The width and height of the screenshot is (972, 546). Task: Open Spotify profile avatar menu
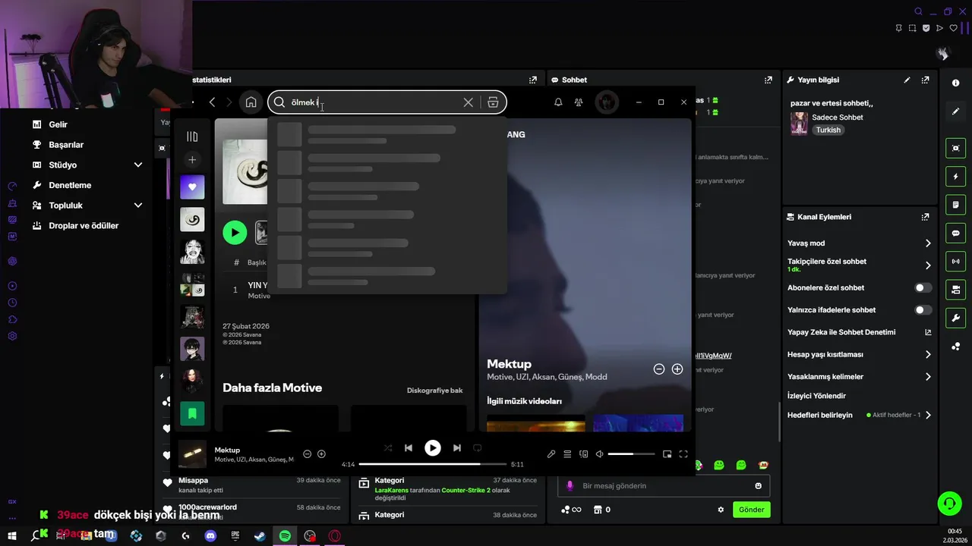click(x=606, y=102)
